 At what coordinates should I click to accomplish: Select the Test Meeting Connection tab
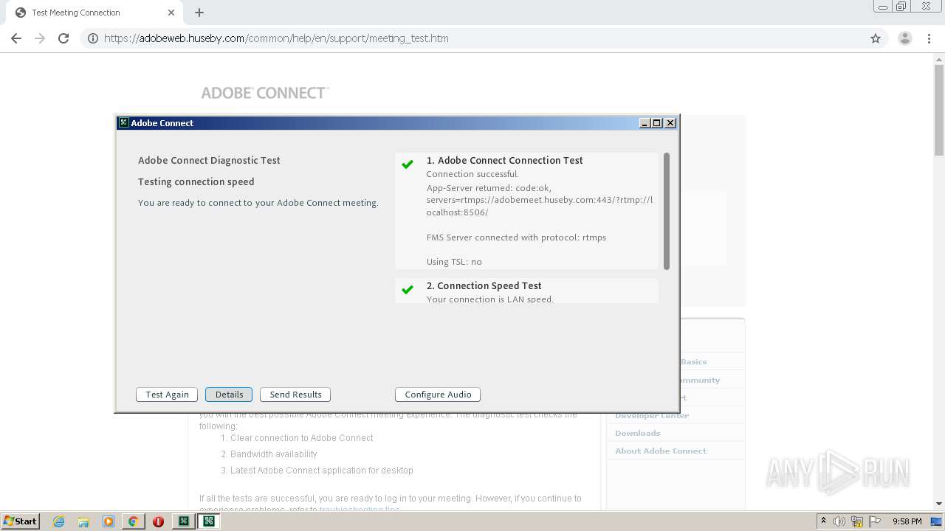pyautogui.click(x=92, y=13)
